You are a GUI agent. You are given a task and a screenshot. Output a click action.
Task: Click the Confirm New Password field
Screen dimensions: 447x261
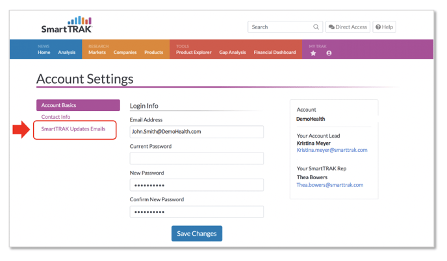197,212
